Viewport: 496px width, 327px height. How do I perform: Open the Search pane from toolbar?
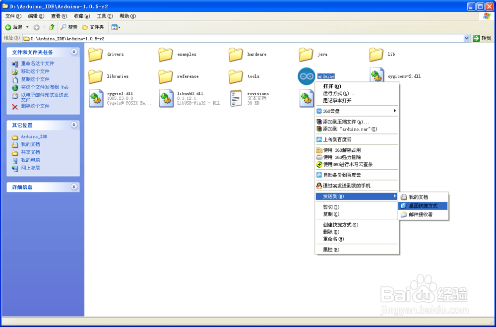69,27
